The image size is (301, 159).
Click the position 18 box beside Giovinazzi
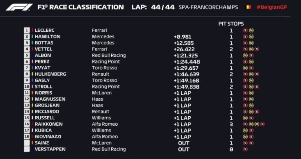[27, 137]
